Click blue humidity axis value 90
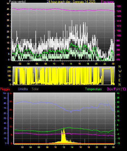 click(x=5, y=98)
